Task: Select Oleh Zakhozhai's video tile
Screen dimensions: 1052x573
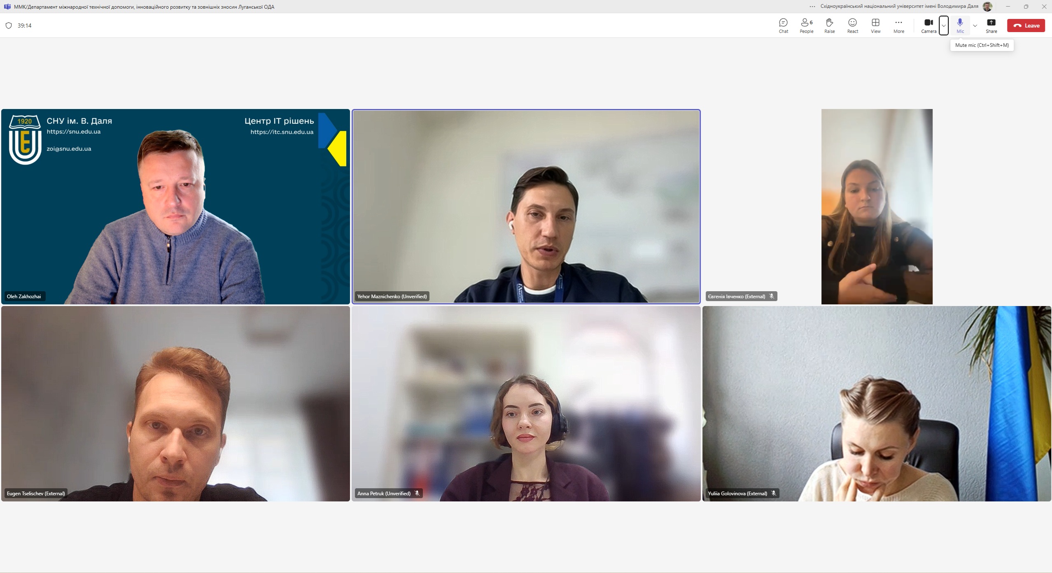Action: [175, 206]
